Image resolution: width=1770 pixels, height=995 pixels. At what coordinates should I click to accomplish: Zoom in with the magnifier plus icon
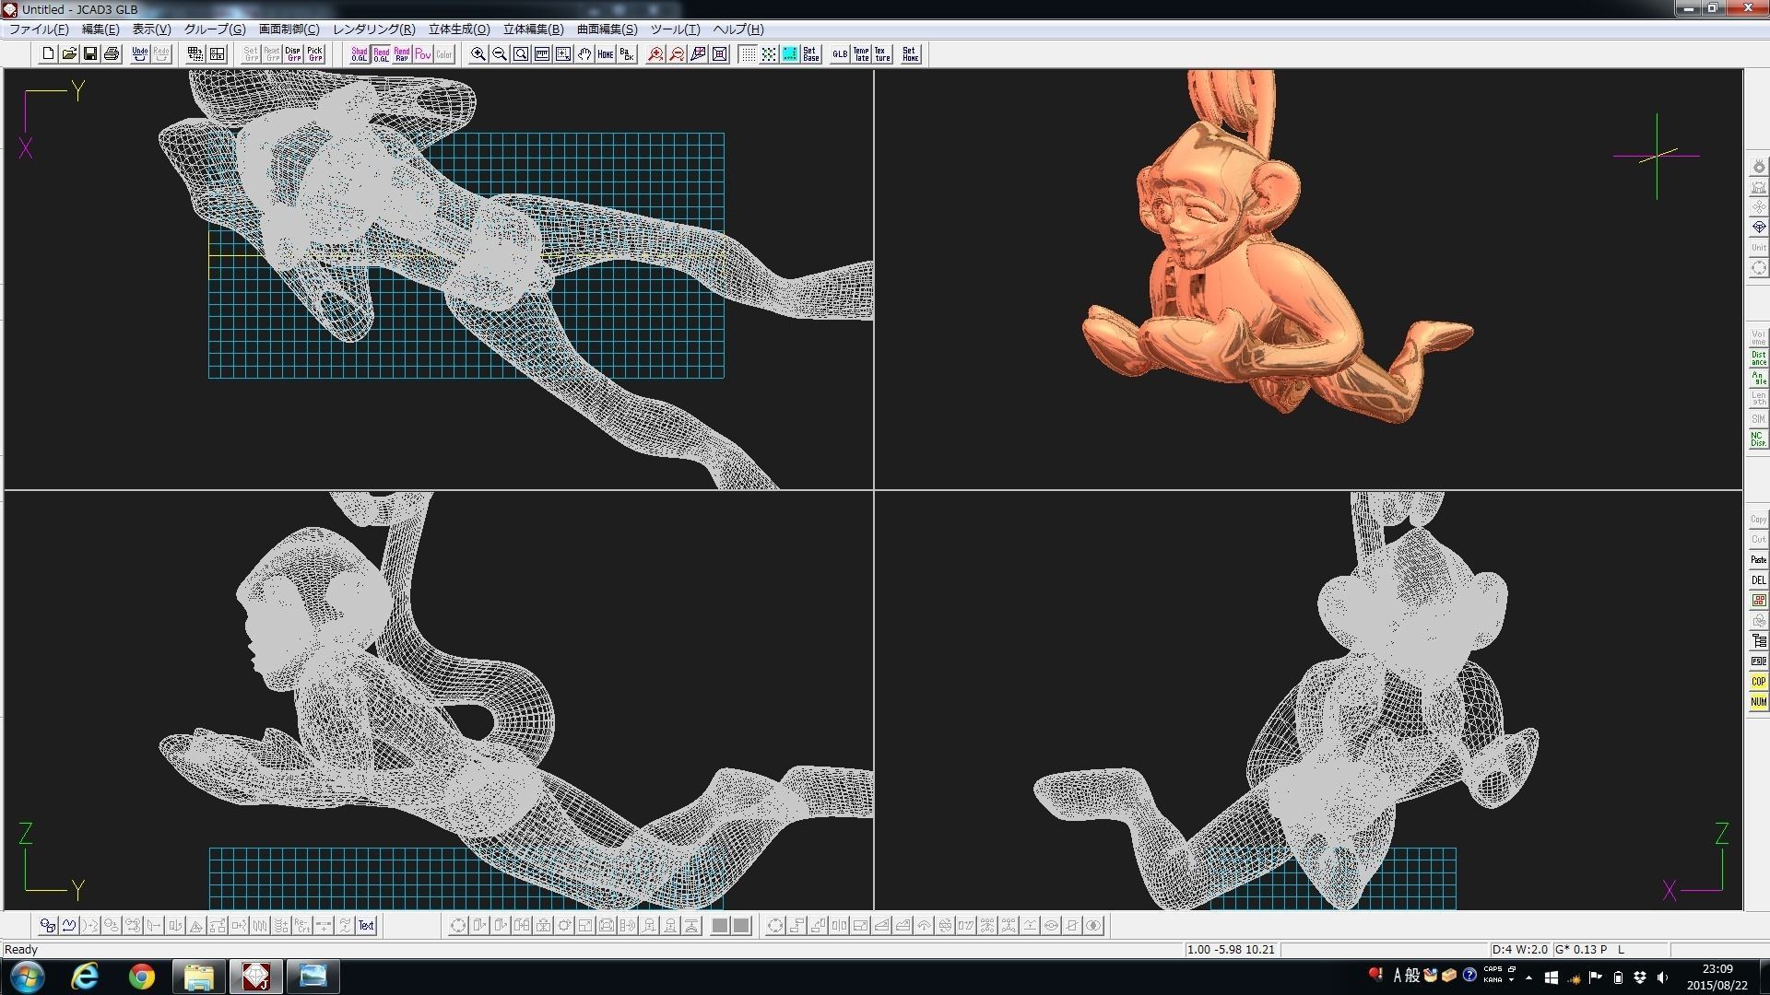coord(478,54)
